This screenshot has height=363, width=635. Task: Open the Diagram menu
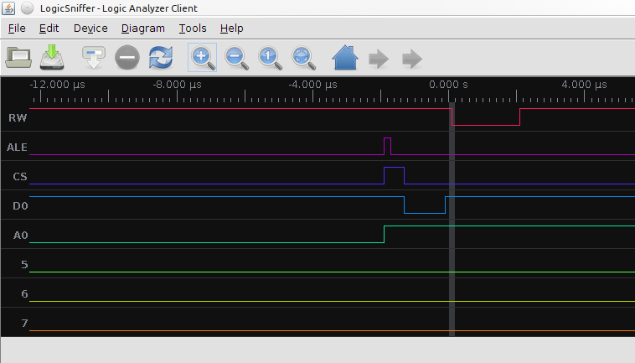click(x=143, y=29)
